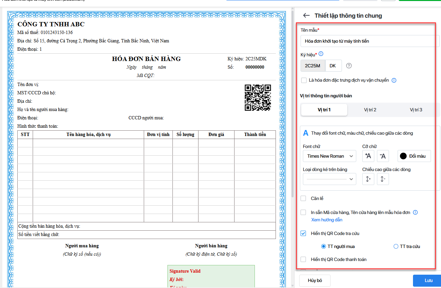The height and width of the screenshot is (288, 441).
Task: Open the Times New Roman font dropdown
Action: point(329,156)
